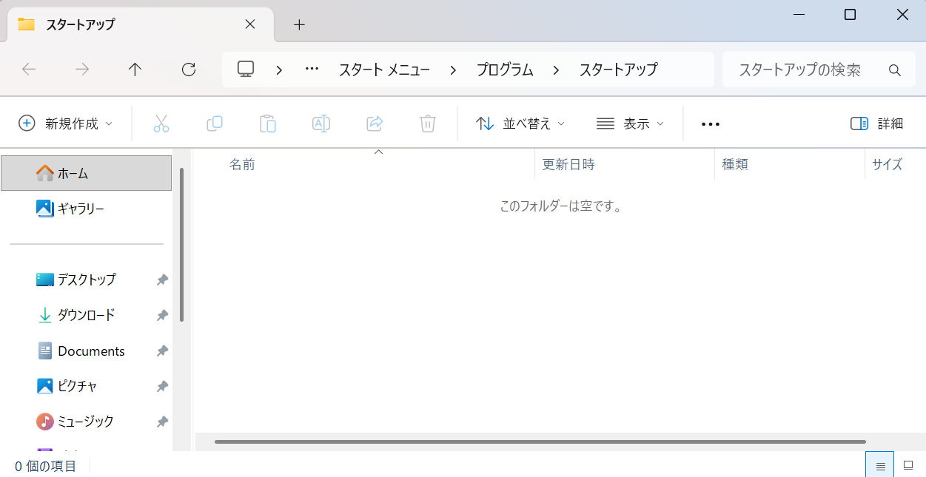This screenshot has height=477, width=926.
Task: Navigate to プログラム in address bar
Action: pyautogui.click(x=505, y=70)
